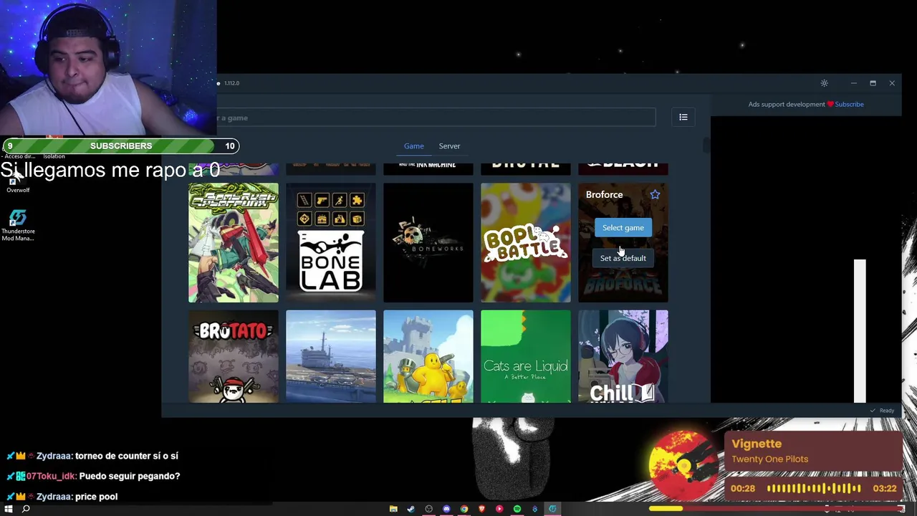Open the Windows Start menu
917x516 pixels.
coord(9,509)
